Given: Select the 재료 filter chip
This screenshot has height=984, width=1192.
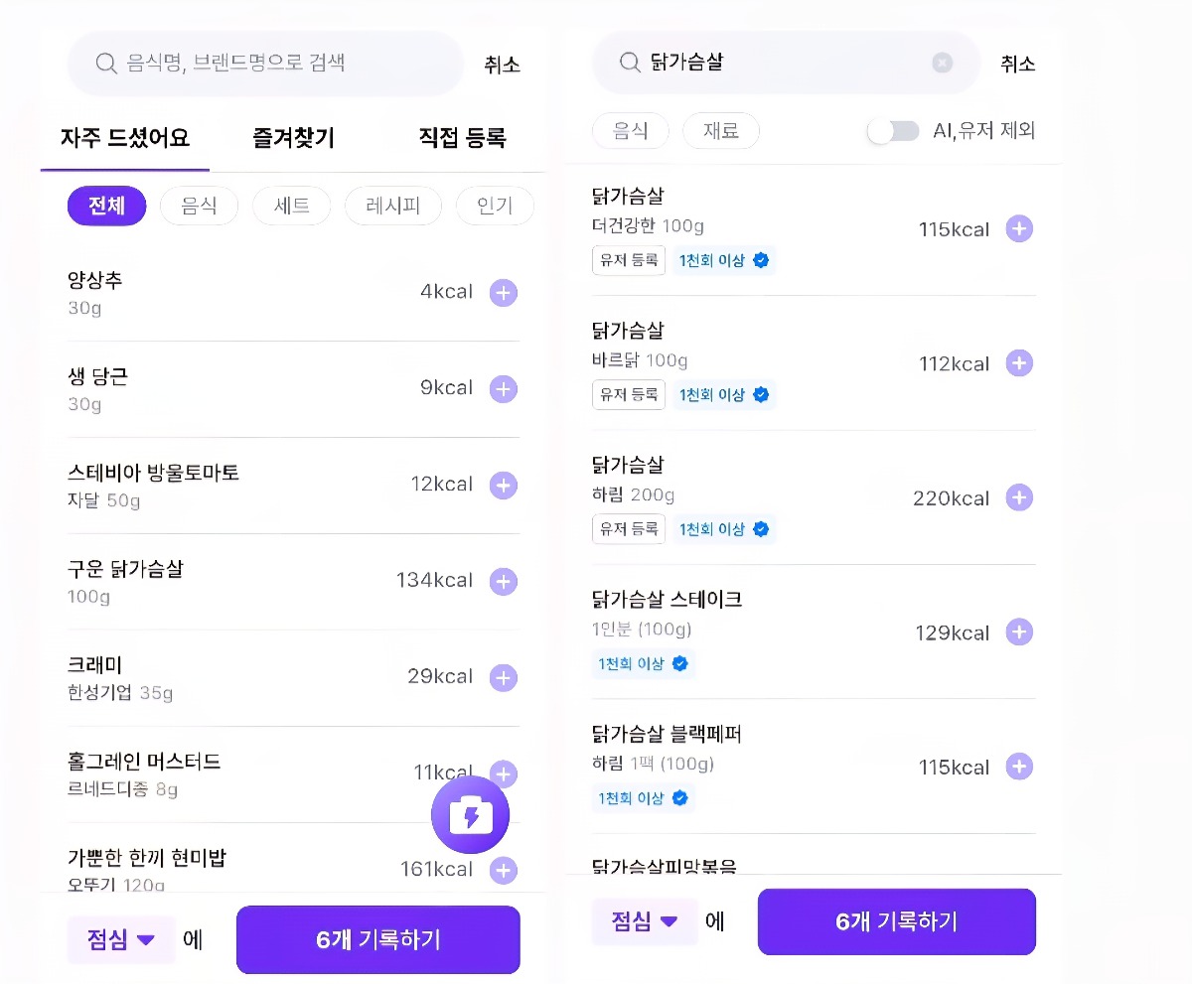Looking at the screenshot, I should pos(721,131).
